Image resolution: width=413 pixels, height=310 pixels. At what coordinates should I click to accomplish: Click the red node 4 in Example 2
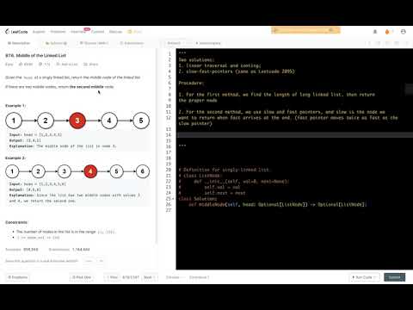(90, 171)
